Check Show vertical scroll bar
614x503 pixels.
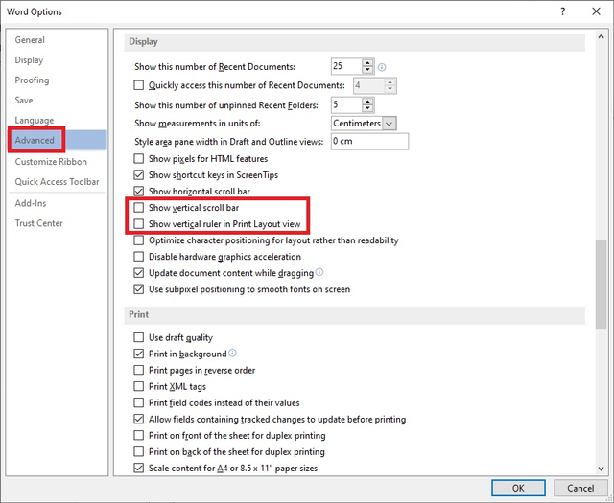[138, 207]
